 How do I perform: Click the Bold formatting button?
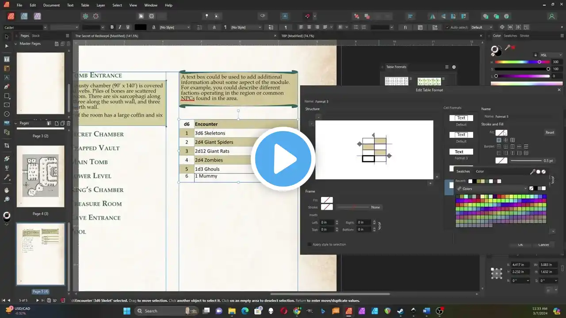coord(112,27)
